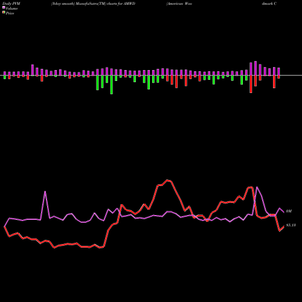The width and height of the screenshot is (302, 302).
Task: Click the 85.18 price value label
Action: [x=291, y=225]
